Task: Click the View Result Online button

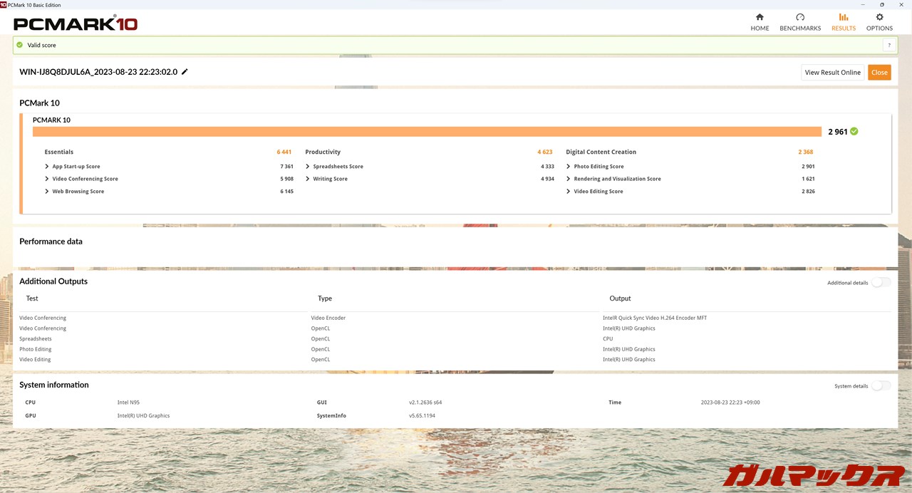Action: (x=832, y=73)
